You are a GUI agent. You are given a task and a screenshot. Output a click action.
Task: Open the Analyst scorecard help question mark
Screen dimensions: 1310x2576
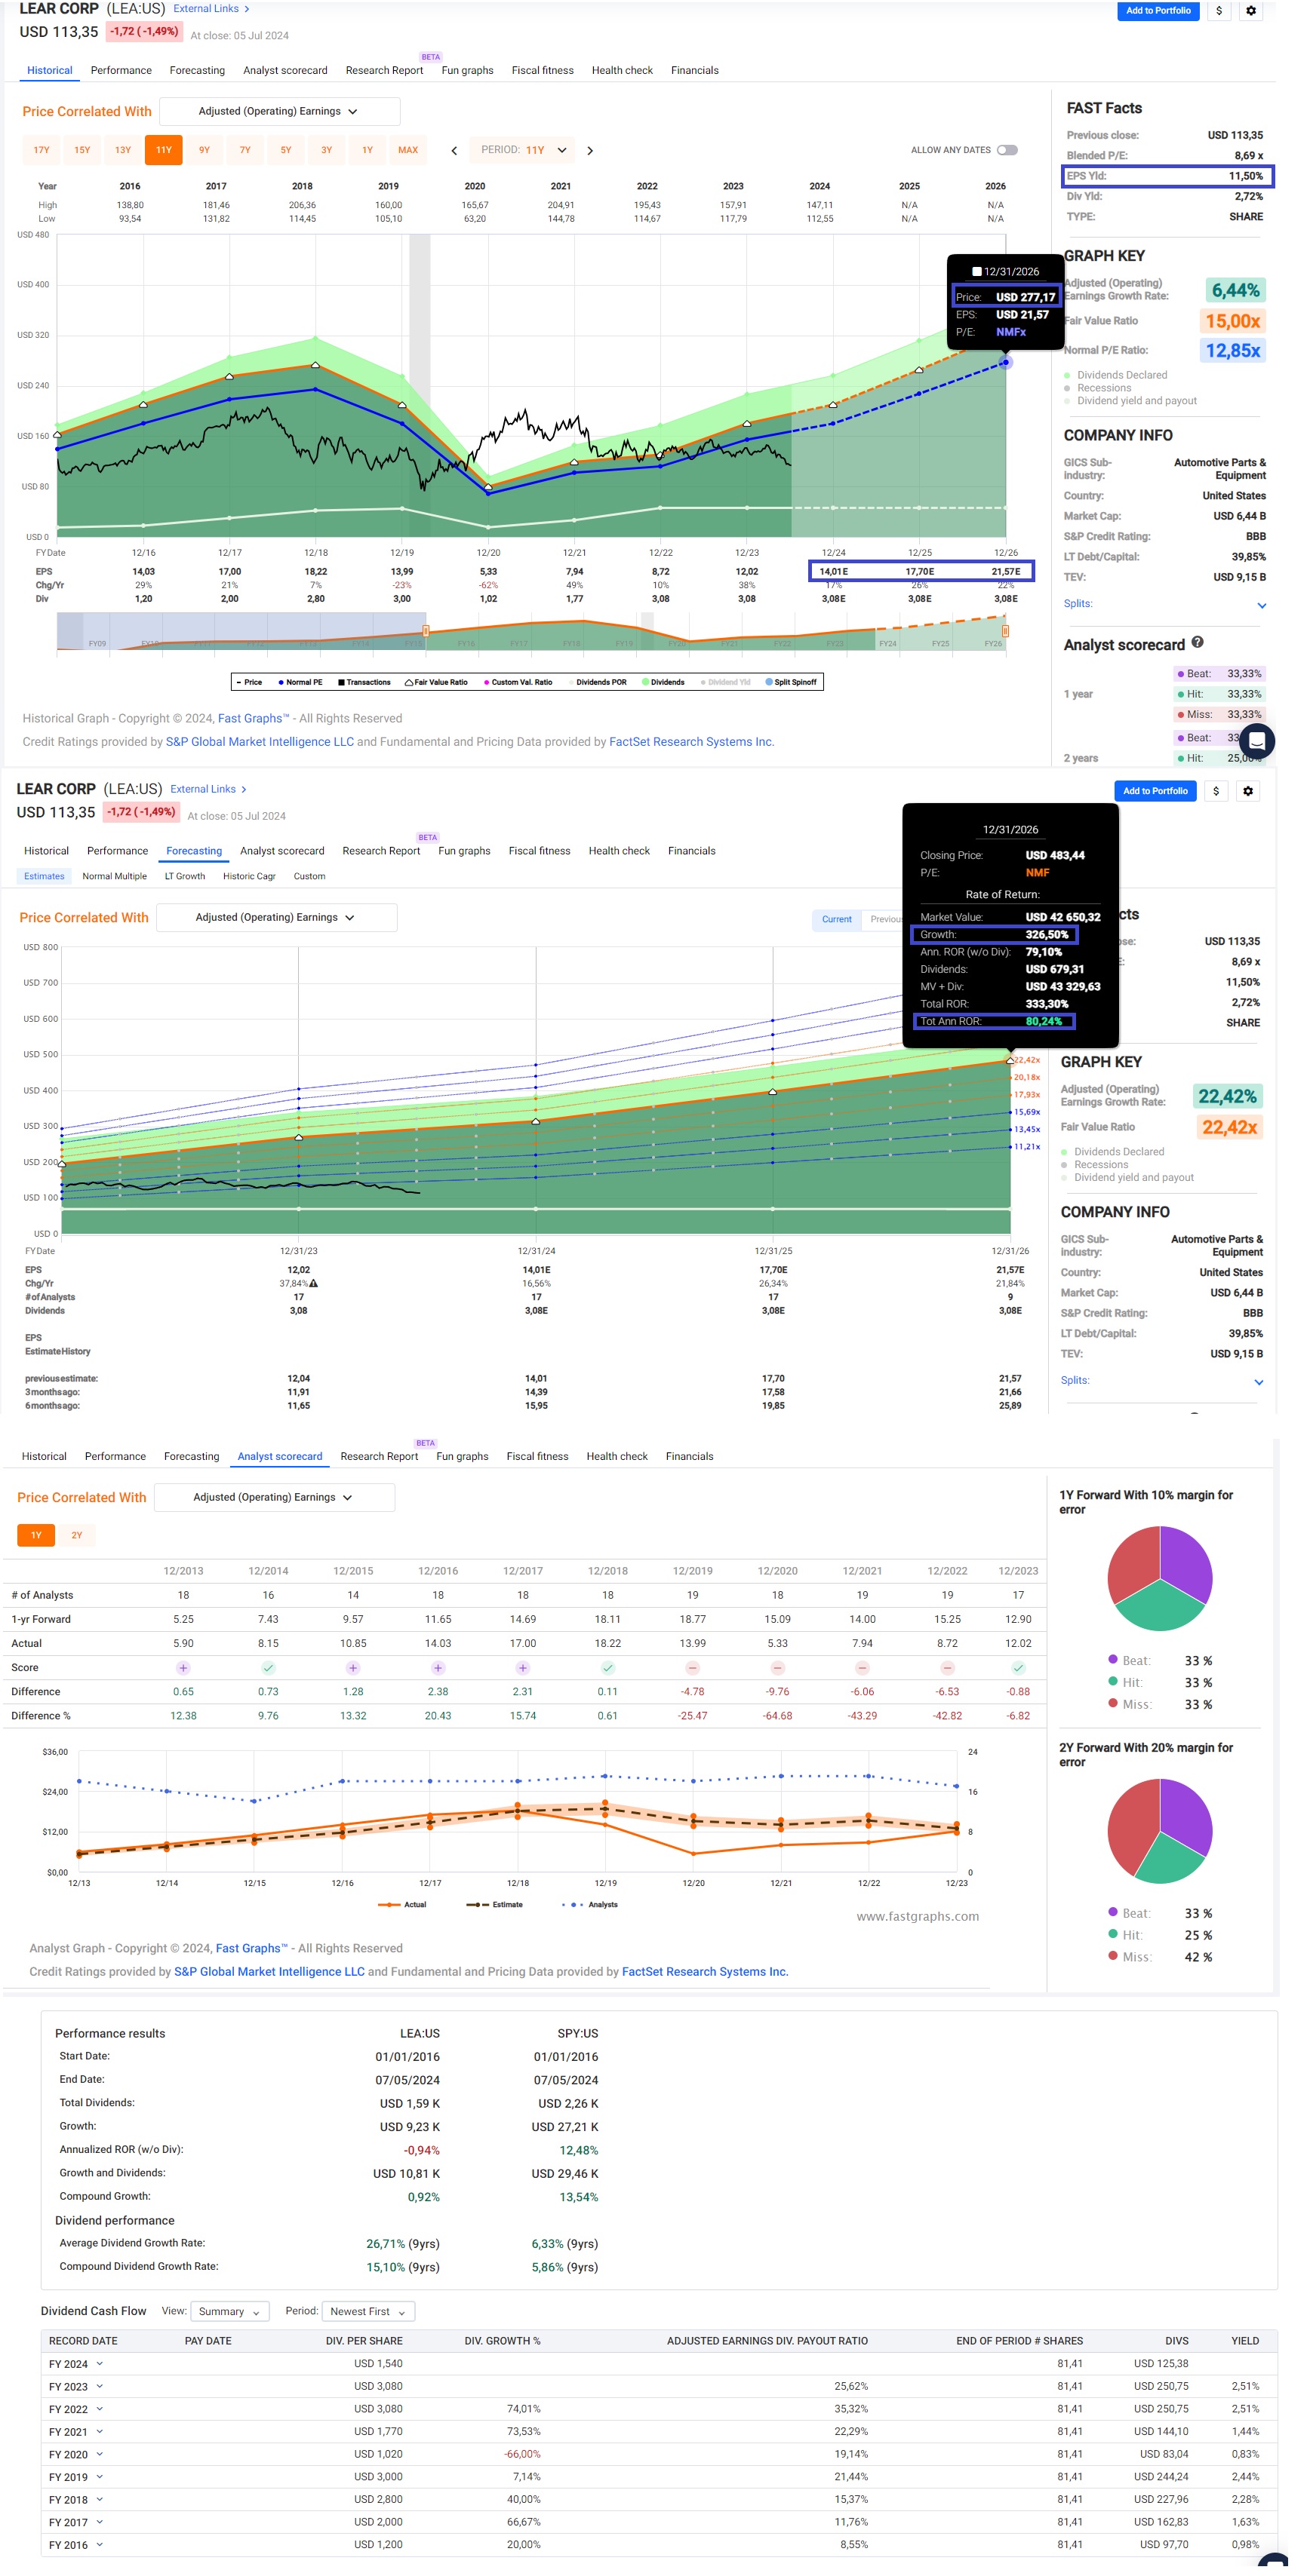click(x=1198, y=643)
